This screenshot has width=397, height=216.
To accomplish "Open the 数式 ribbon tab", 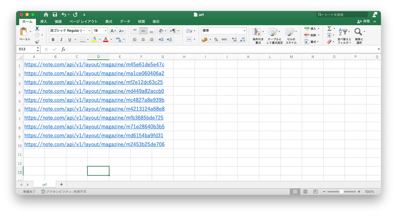I will [x=109, y=22].
